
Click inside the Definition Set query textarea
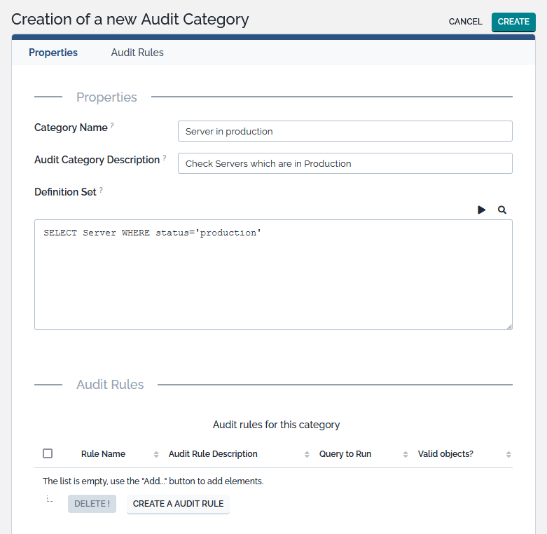pyautogui.click(x=273, y=274)
